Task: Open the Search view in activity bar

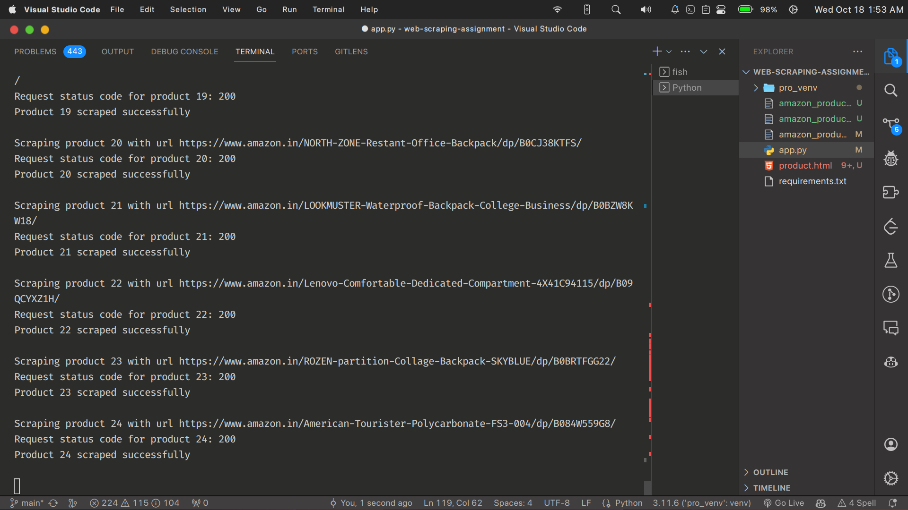Action: (x=891, y=90)
